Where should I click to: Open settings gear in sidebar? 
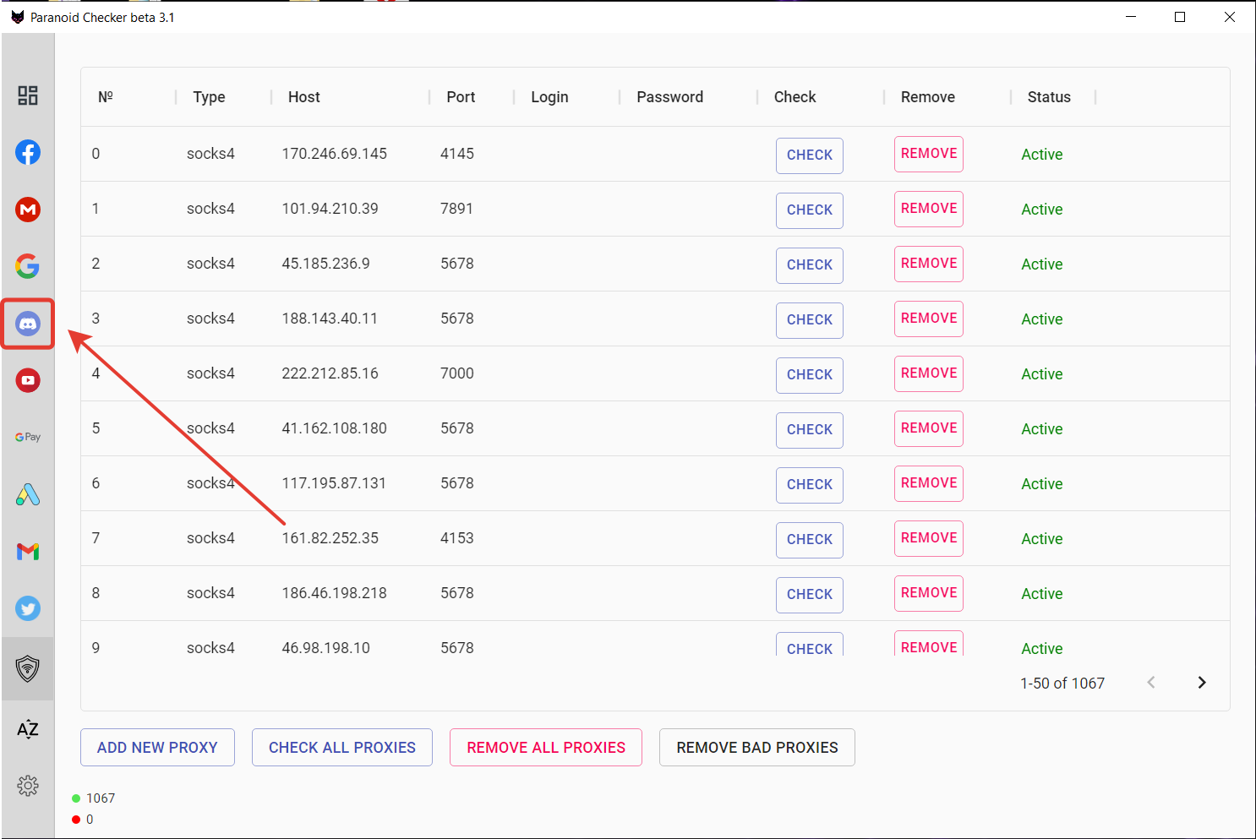[x=28, y=786]
